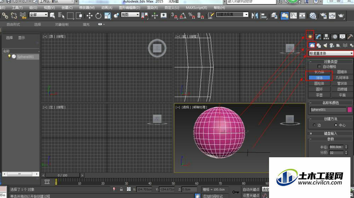Open the Curve Editor icon
The image size is (354, 198).
293,16
